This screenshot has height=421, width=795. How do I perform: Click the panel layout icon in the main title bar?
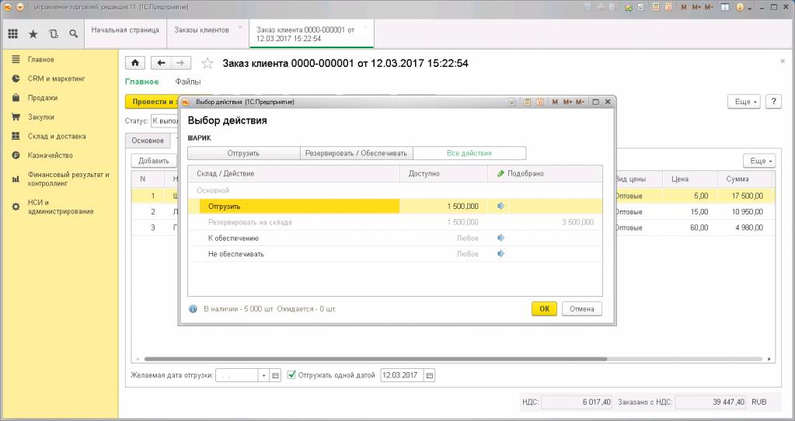pyautogui.click(x=726, y=7)
